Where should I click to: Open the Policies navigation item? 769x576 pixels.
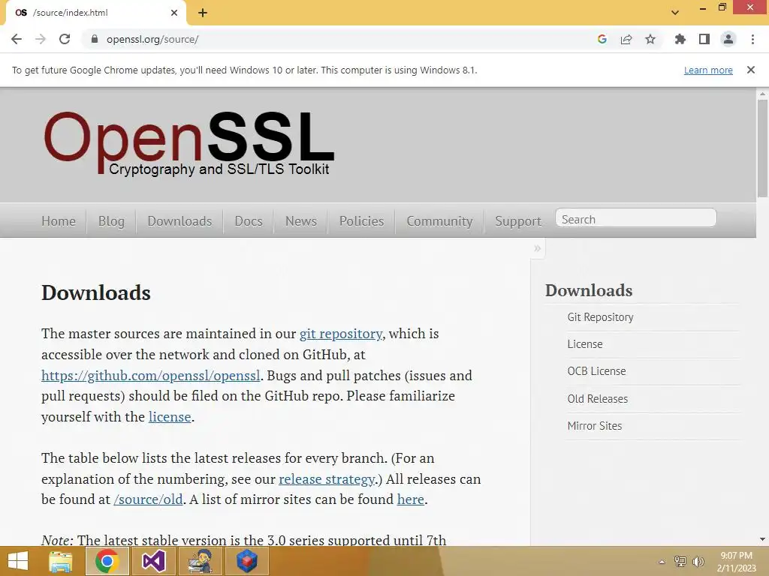(361, 221)
